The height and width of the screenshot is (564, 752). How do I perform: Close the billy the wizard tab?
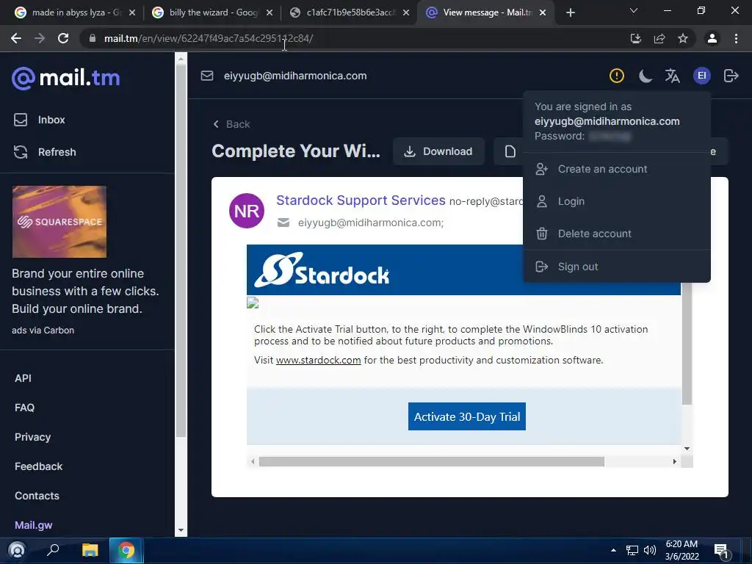pyautogui.click(x=270, y=12)
